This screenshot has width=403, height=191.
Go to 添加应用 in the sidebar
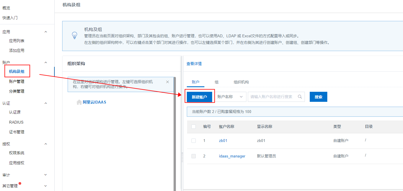17,50
